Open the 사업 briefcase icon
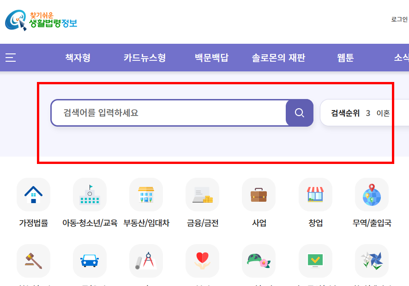This screenshot has width=409, height=286. (259, 194)
